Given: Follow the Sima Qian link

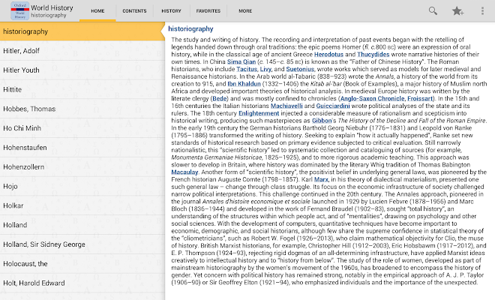Looking at the screenshot, I should tap(241, 61).
